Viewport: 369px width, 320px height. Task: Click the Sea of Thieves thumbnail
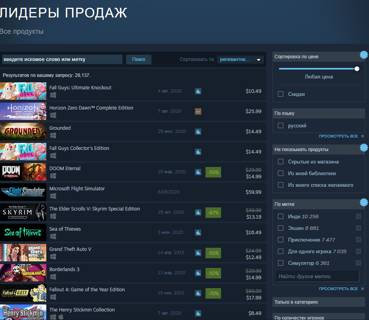coord(23,233)
